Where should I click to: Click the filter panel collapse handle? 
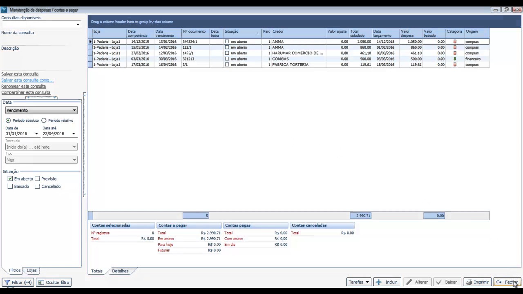85,145
